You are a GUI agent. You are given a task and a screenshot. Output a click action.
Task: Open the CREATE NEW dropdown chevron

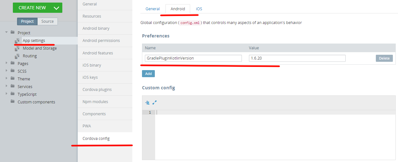56,8
